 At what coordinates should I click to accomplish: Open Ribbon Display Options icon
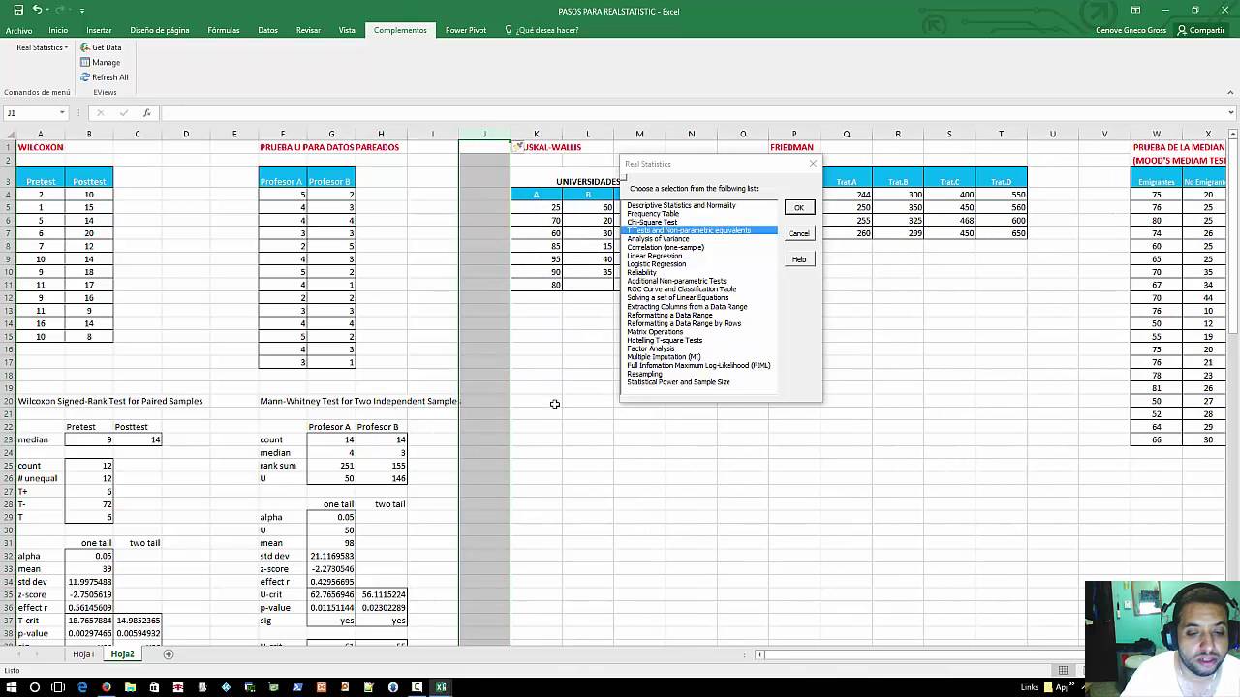point(1135,10)
